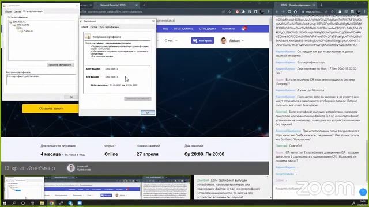
Task: Switch to General tab in left certificate dialog
Action: (8, 11)
